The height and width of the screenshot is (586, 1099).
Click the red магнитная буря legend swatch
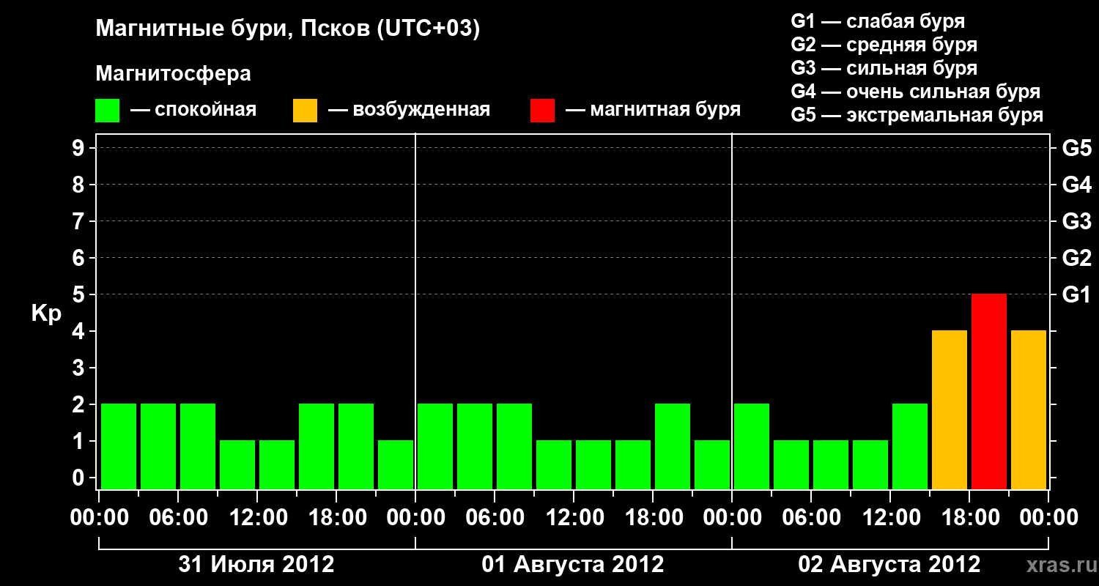(x=543, y=111)
